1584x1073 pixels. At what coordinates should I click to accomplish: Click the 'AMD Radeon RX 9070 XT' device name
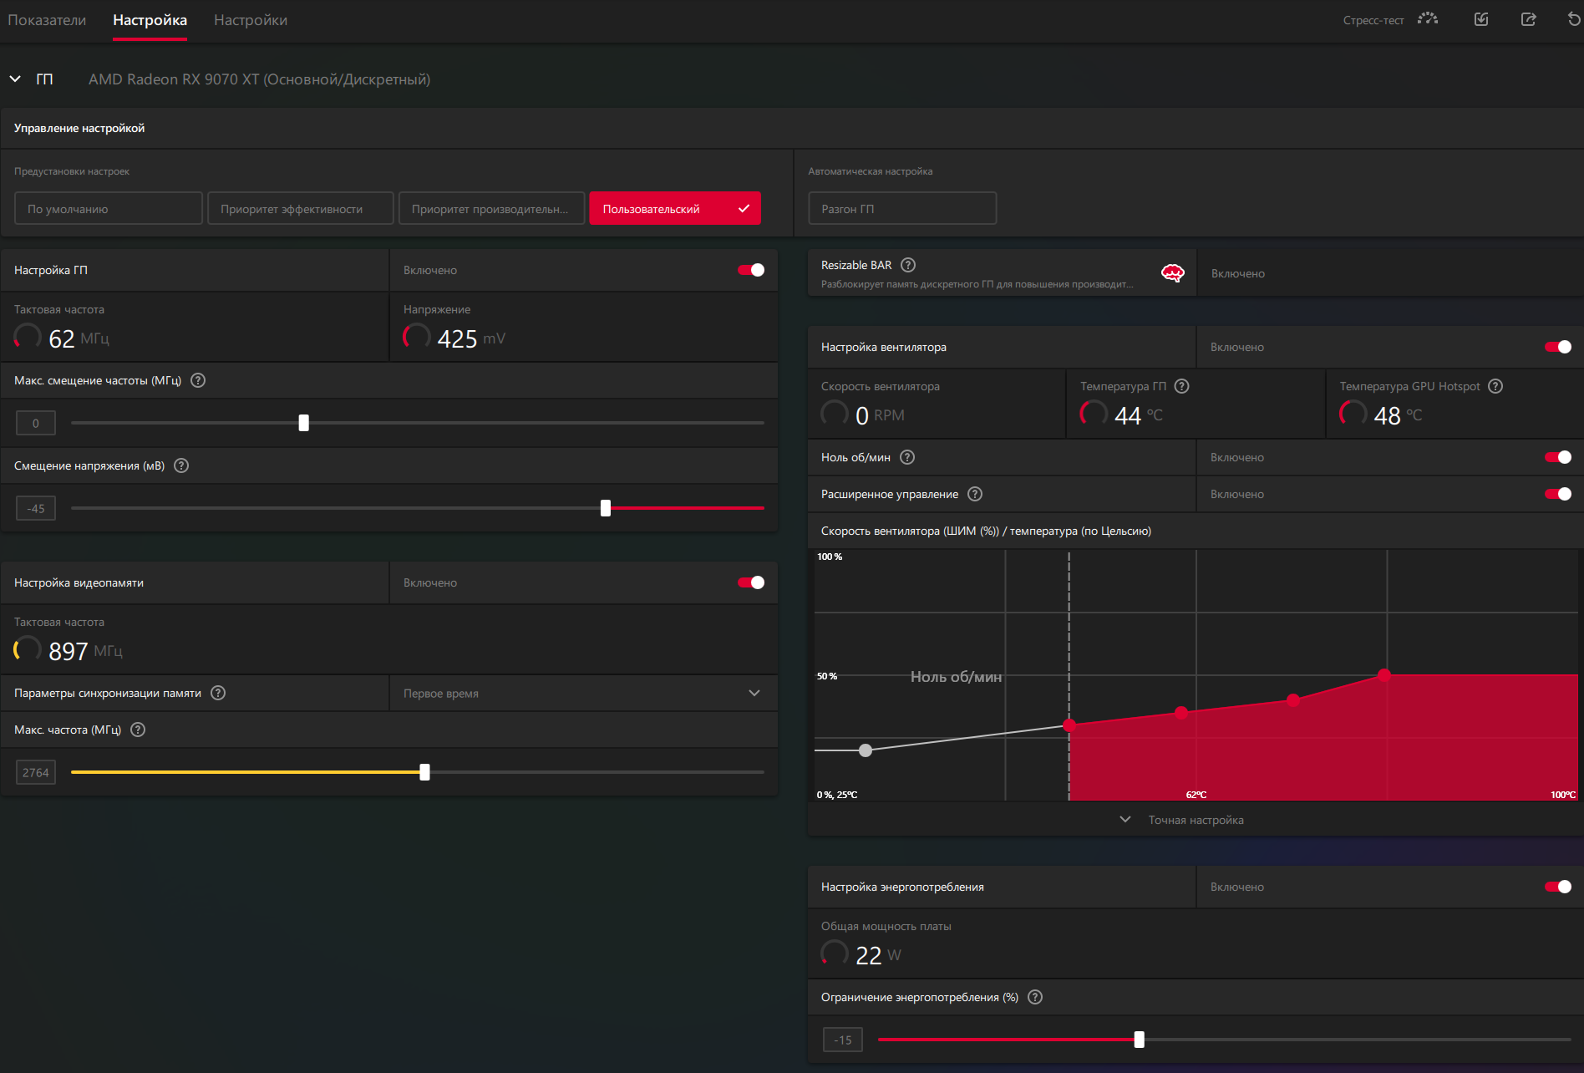tap(259, 79)
